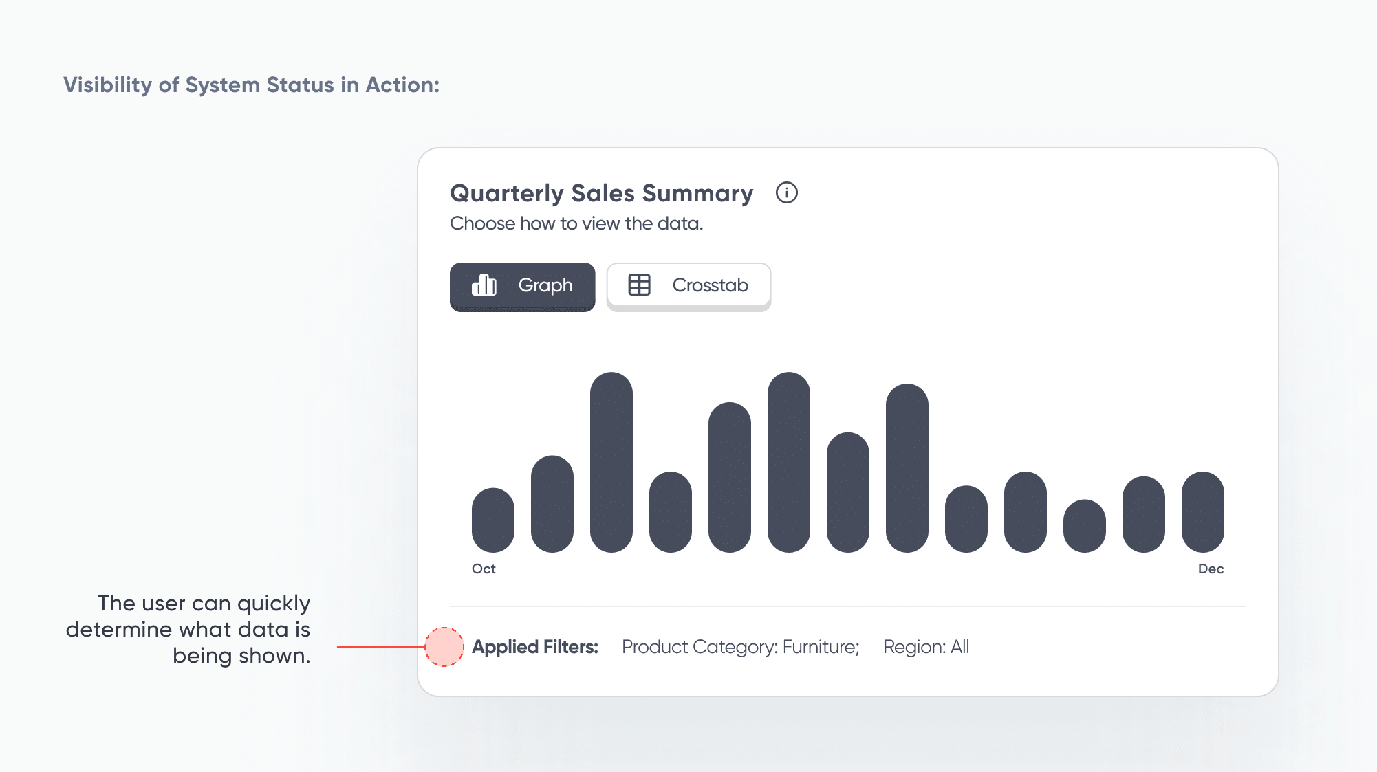
Task: Click the Dec axis label
Action: coord(1211,569)
